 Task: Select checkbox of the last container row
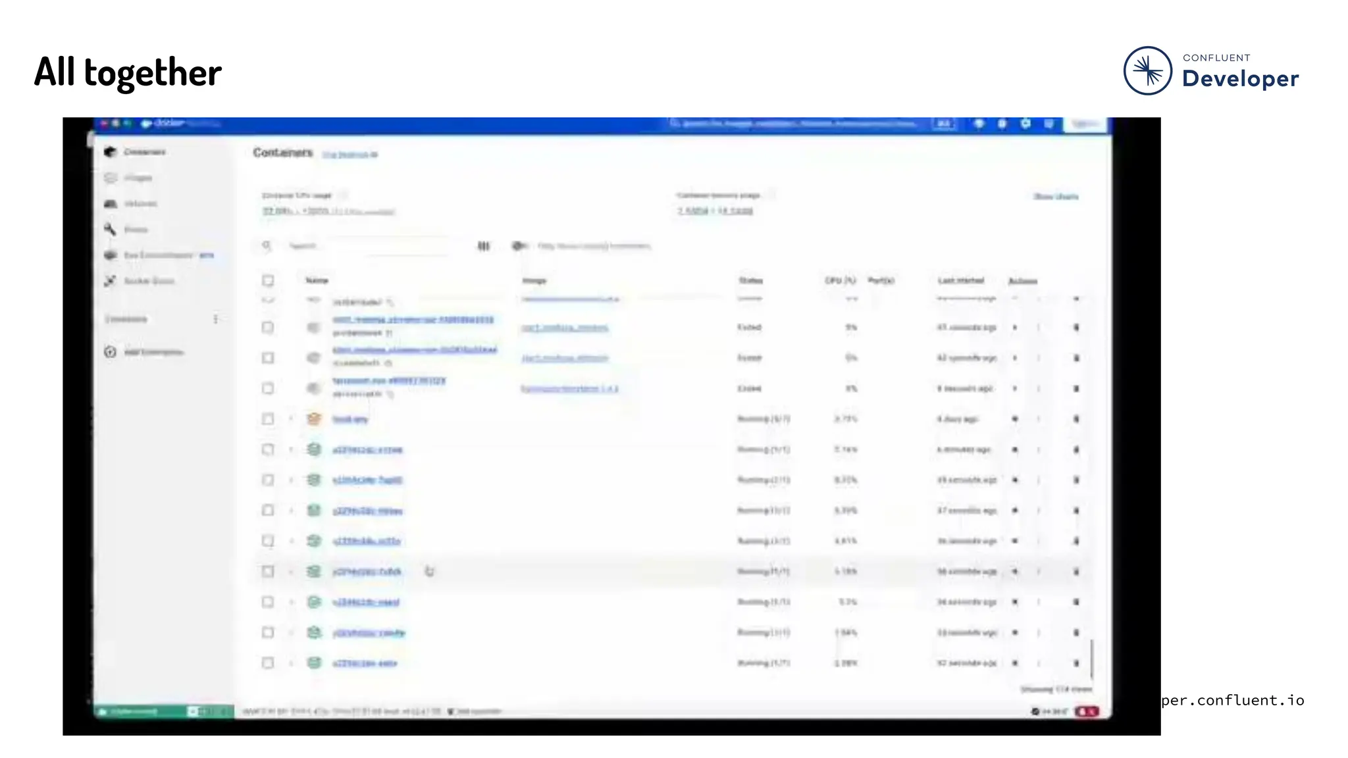[x=268, y=663]
